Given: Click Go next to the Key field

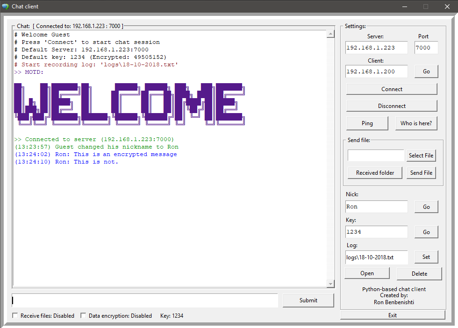Looking at the screenshot, I should tap(426, 232).
